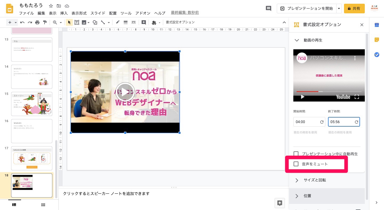Image resolution: width=384 pixels, height=210 pixels.
Task: Undo the last action
Action: point(22,22)
